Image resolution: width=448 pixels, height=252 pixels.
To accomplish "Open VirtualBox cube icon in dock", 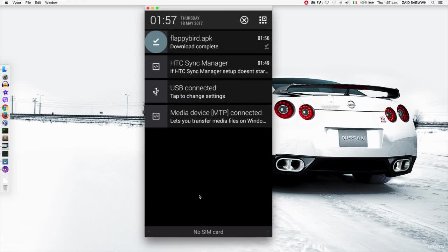I will (x=5, y=123).
